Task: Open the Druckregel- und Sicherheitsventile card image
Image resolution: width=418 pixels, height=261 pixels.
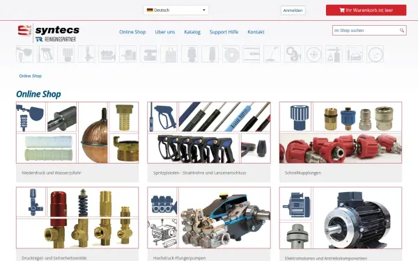Action: pyautogui.click(x=77, y=218)
